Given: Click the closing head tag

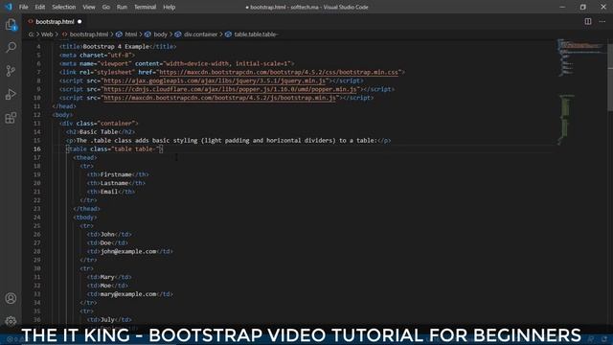Looking at the screenshot, I should pyautogui.click(x=64, y=106).
